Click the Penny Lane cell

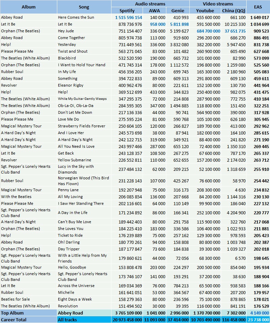tap(84, 190)
